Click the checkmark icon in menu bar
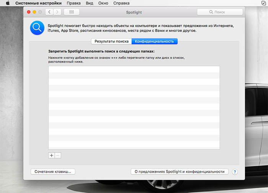 point(264,3)
